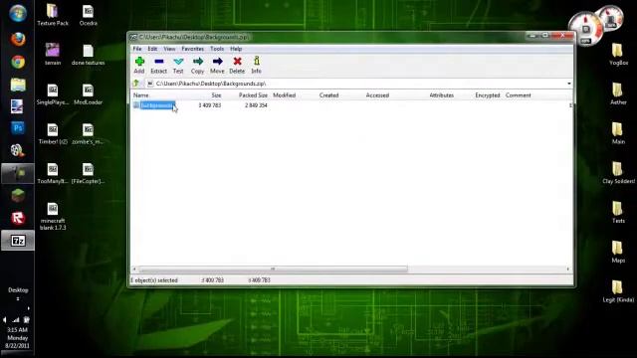Image resolution: width=637 pixels, height=358 pixels.
Task: Sort by the Name column header
Action: click(x=141, y=95)
